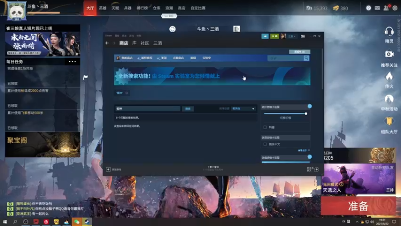
Task: Expand the Steam account name dropdown
Action: [292, 36]
